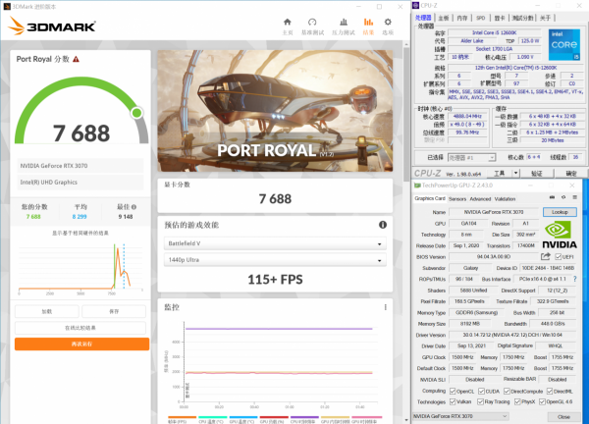
Task: Open the Stress Tests (压力测试) icon
Action: tap(344, 22)
